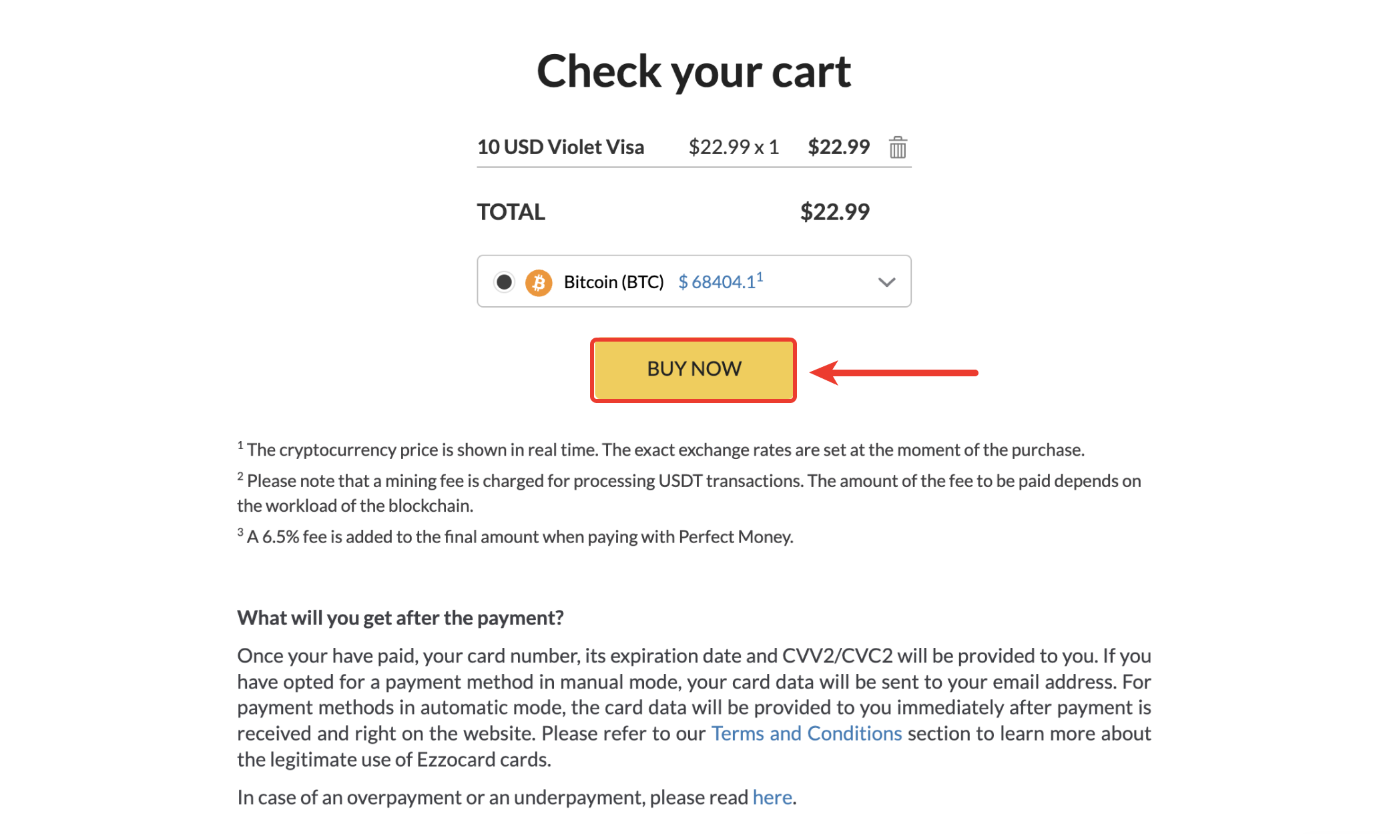Click the orange Bitcoin logo icon
The width and height of the screenshot is (1395, 834).
(538, 282)
